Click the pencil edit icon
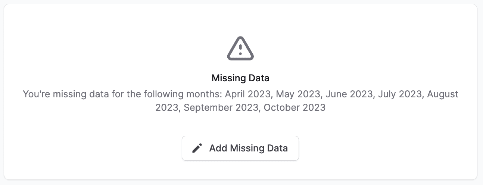This screenshot has height=185, width=483. (197, 148)
